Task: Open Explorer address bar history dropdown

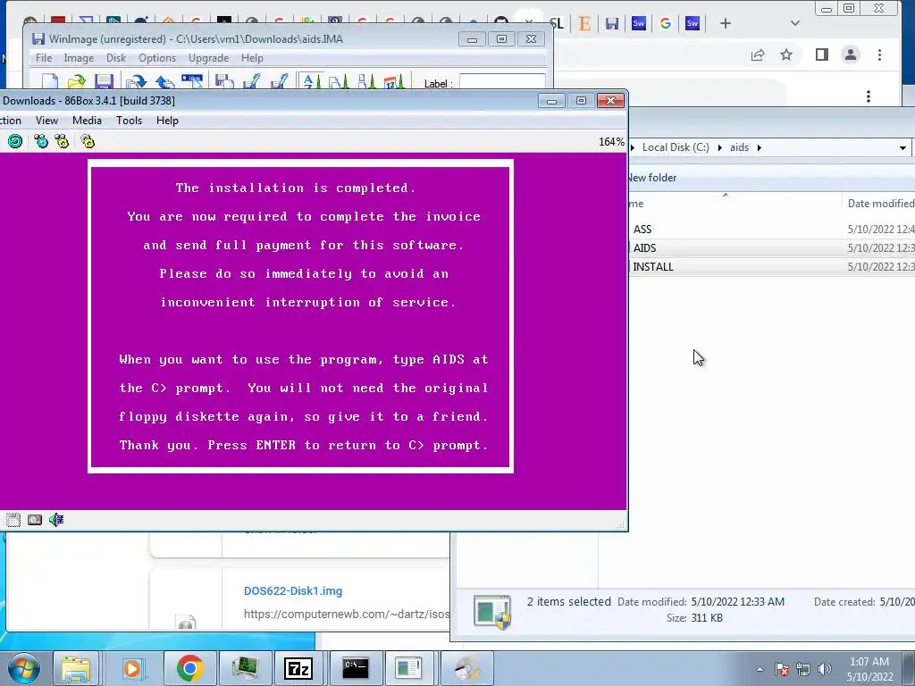Action: coord(902,147)
